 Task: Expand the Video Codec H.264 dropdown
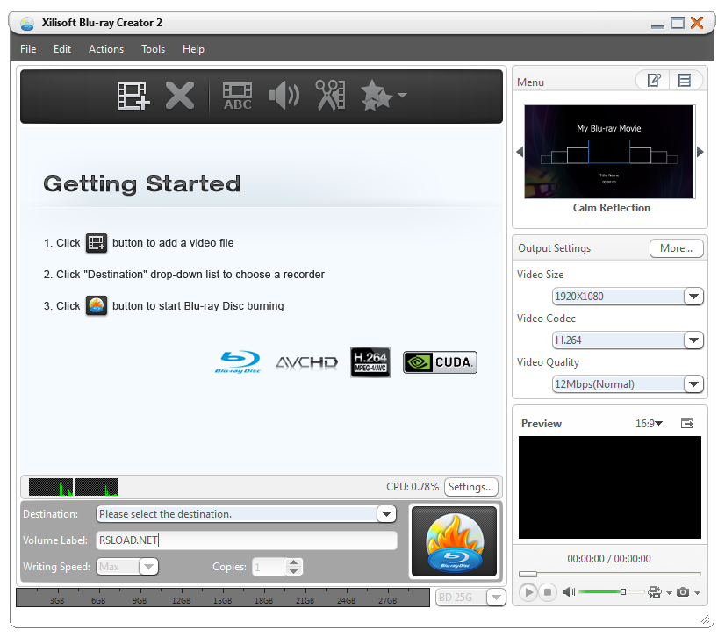[693, 340]
